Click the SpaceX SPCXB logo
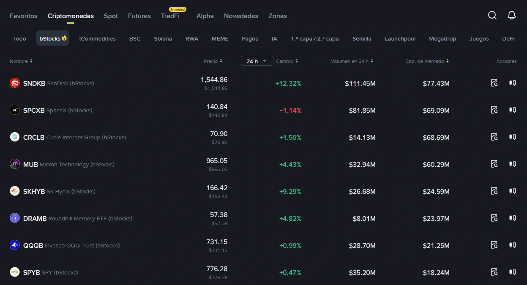Screen dimensions: 527x285 coord(15,110)
